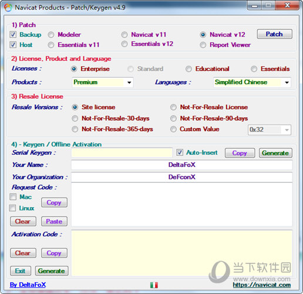Open the By DeltaFoX link
The image size is (303, 294).
(28, 285)
